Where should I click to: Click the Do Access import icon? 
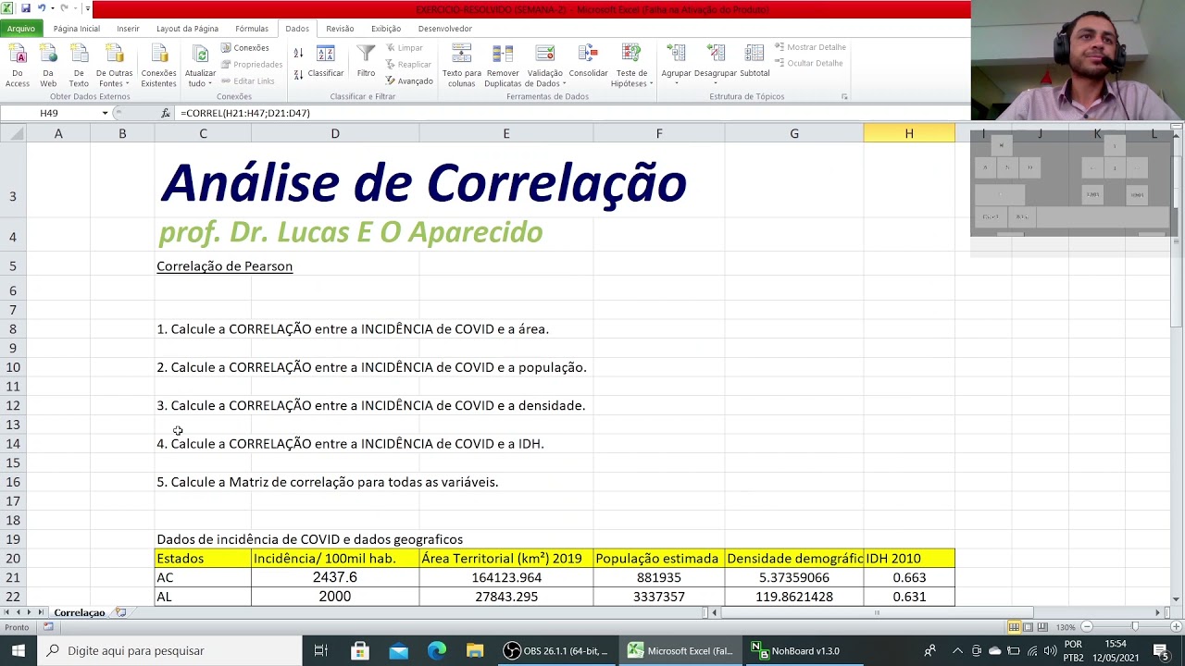click(x=18, y=65)
